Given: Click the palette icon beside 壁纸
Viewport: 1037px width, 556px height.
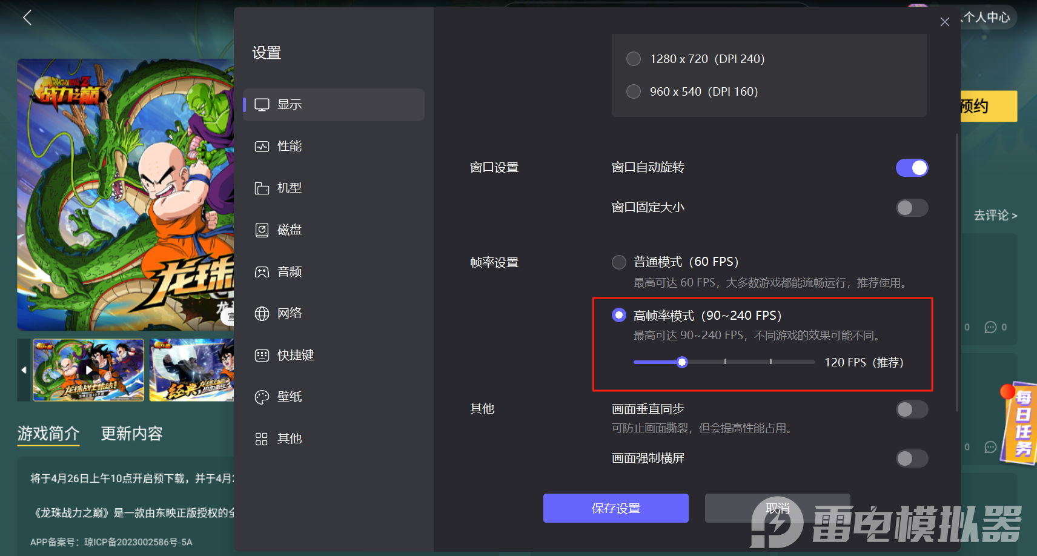Looking at the screenshot, I should (x=262, y=397).
